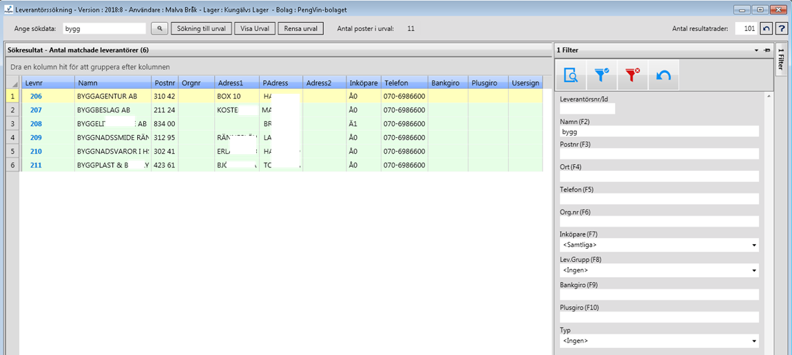The width and height of the screenshot is (792, 355).
Task: Open help with the question mark icon
Action: 782,28
